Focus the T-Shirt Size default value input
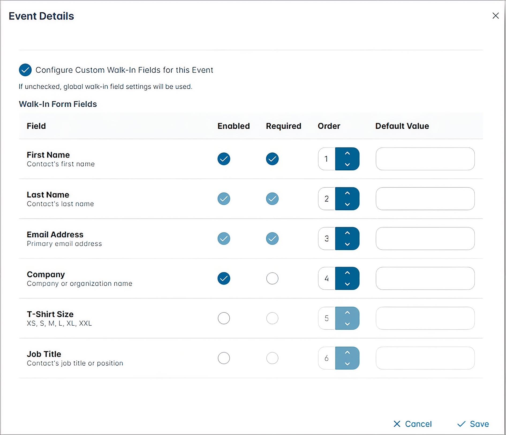This screenshot has height=435, width=506. tap(425, 318)
